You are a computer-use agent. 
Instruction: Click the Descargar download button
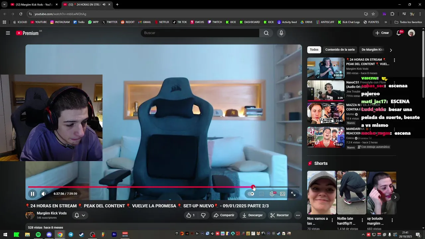[x=252, y=215]
